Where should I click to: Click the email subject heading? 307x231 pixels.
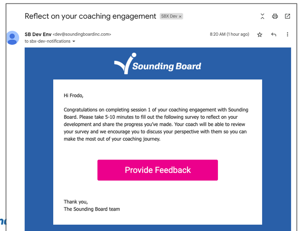pos(90,16)
